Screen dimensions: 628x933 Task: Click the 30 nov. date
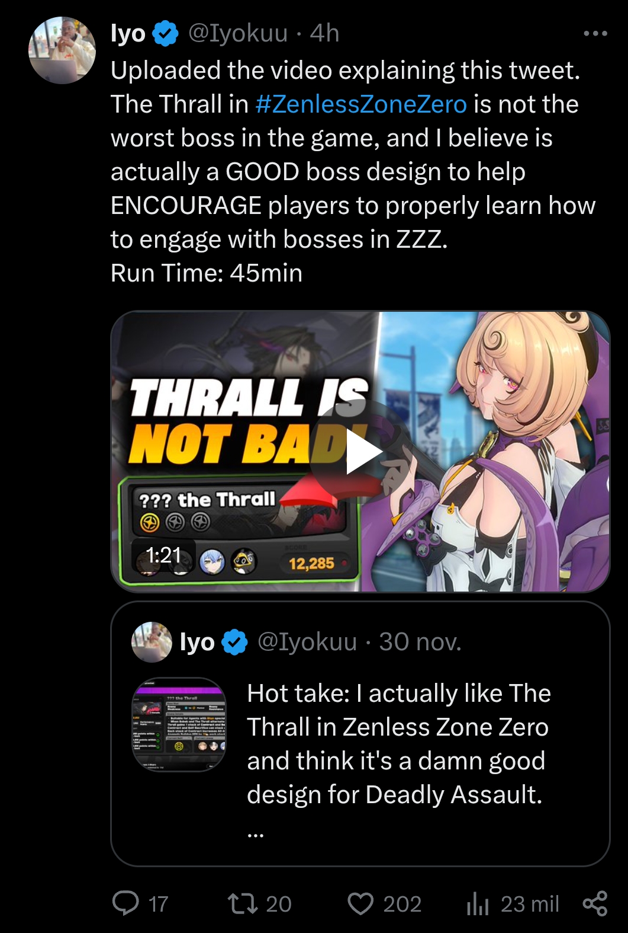(420, 642)
